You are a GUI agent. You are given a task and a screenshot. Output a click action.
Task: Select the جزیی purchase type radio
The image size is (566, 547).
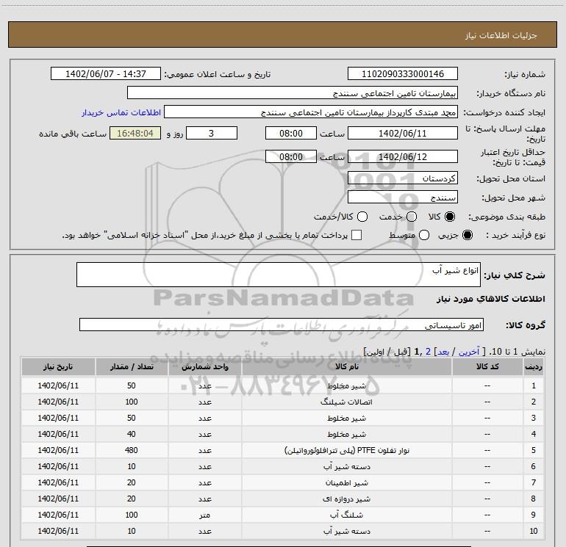pyautogui.click(x=467, y=236)
